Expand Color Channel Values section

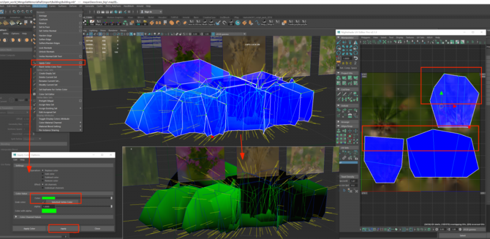[16, 217]
